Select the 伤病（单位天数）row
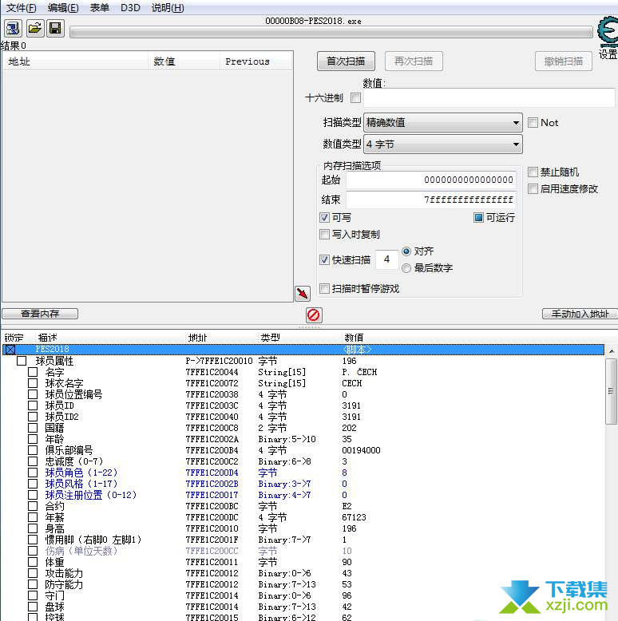Image resolution: width=618 pixels, height=621 pixels. (x=303, y=551)
